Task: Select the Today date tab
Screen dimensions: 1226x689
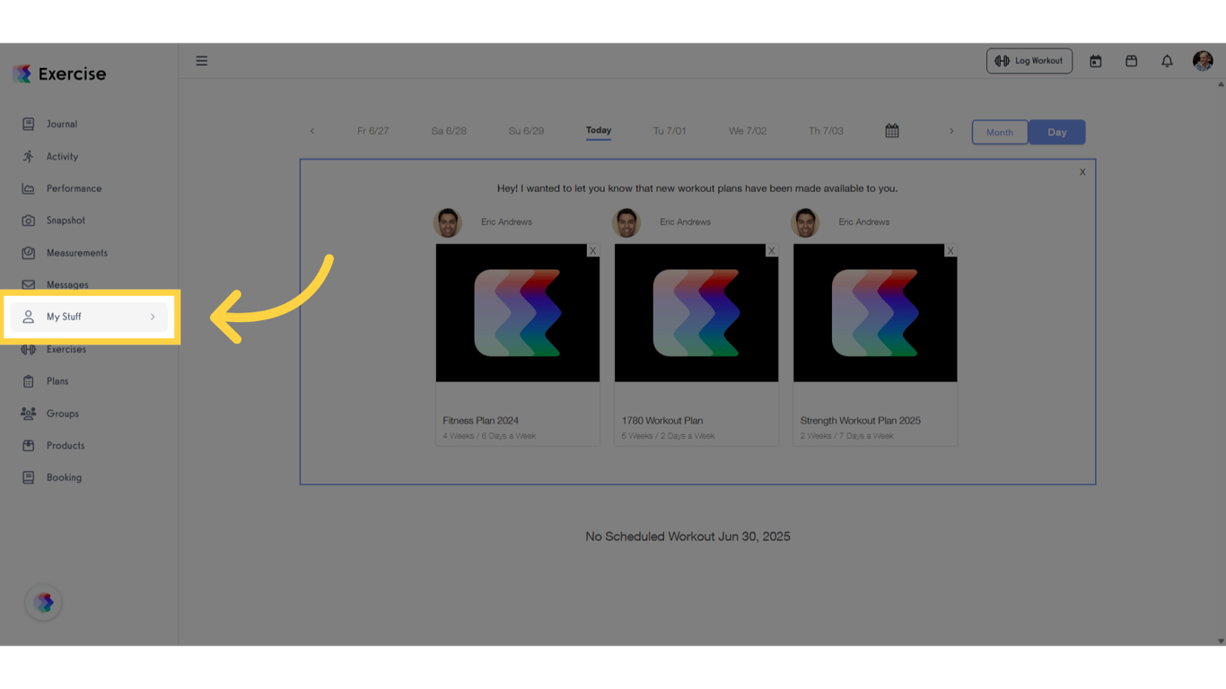Action: tap(599, 131)
